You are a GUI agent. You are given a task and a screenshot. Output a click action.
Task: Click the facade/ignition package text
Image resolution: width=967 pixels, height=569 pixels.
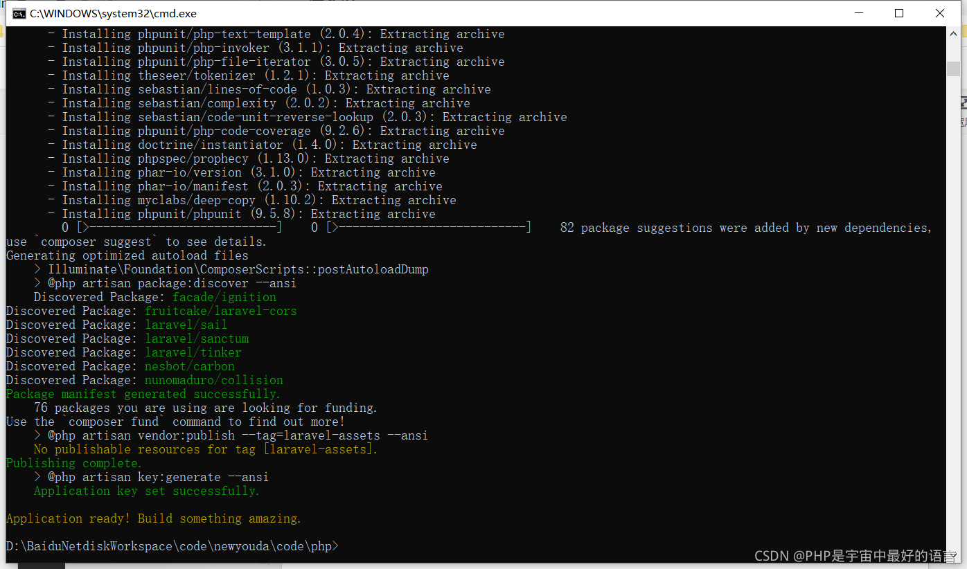coord(223,296)
